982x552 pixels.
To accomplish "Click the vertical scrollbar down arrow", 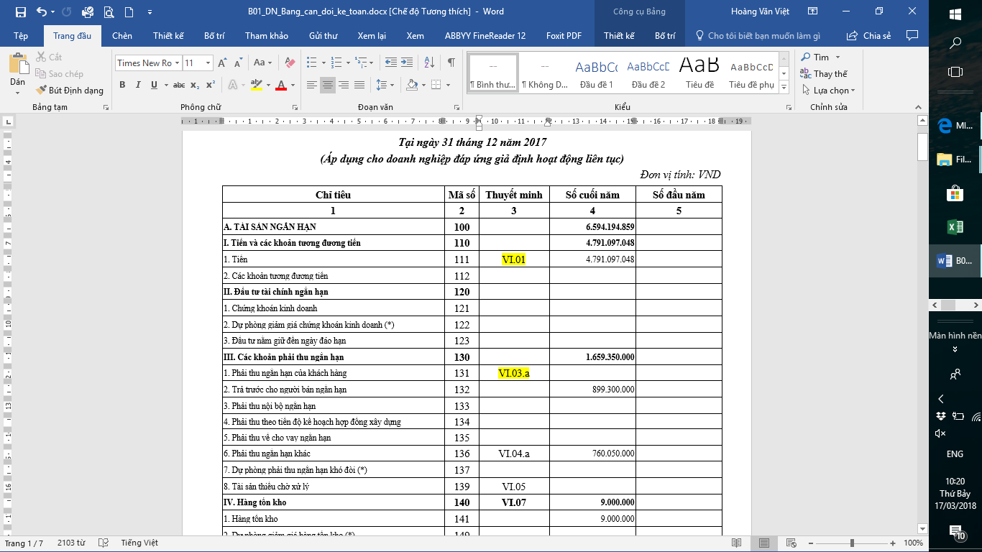I will tap(923, 528).
